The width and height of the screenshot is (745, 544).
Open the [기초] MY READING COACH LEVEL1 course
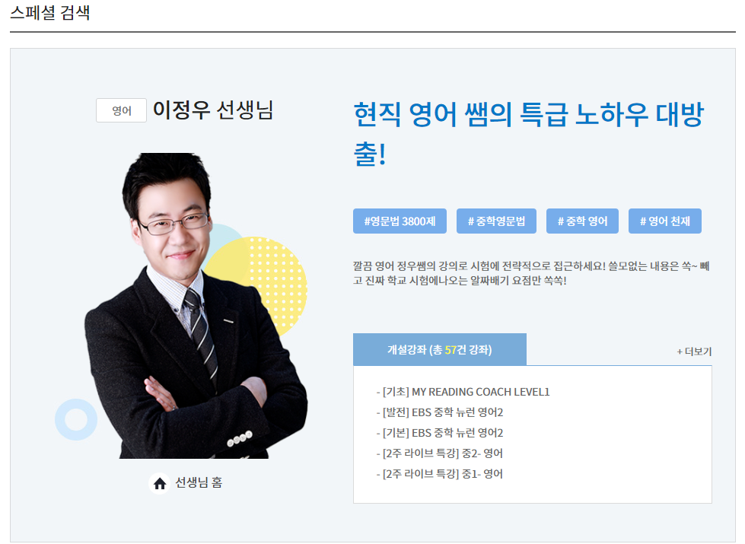point(462,392)
